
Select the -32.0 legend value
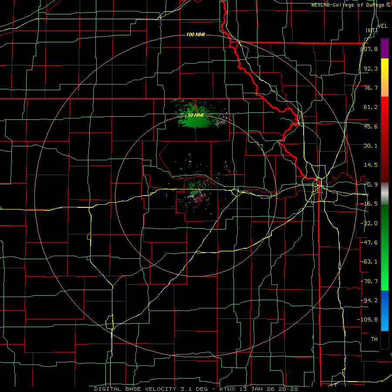(x=369, y=223)
